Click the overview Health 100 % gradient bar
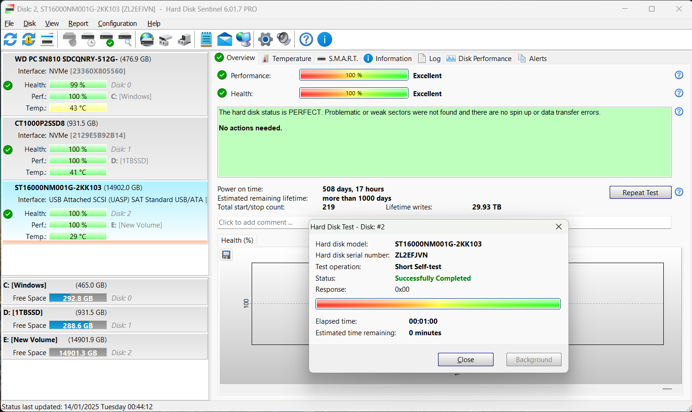 pyautogui.click(x=354, y=93)
